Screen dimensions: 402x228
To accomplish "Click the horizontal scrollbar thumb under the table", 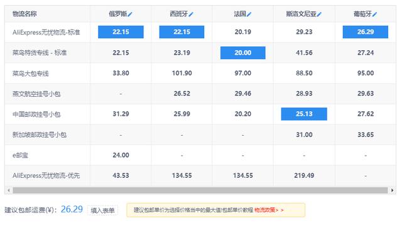I will coord(200,190).
